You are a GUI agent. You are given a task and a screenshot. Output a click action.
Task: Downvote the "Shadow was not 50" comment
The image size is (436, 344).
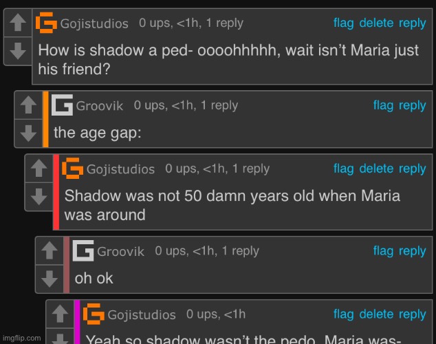pos(39,197)
